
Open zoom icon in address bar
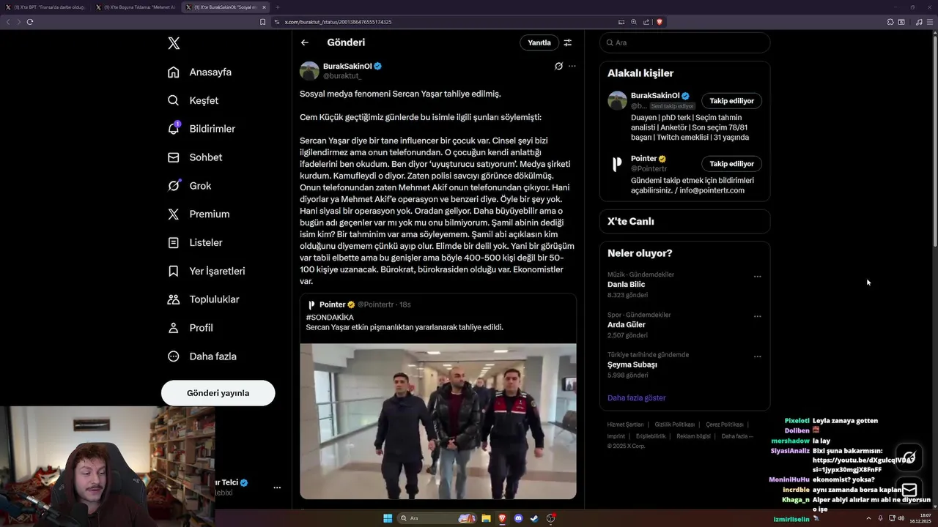pos(634,22)
